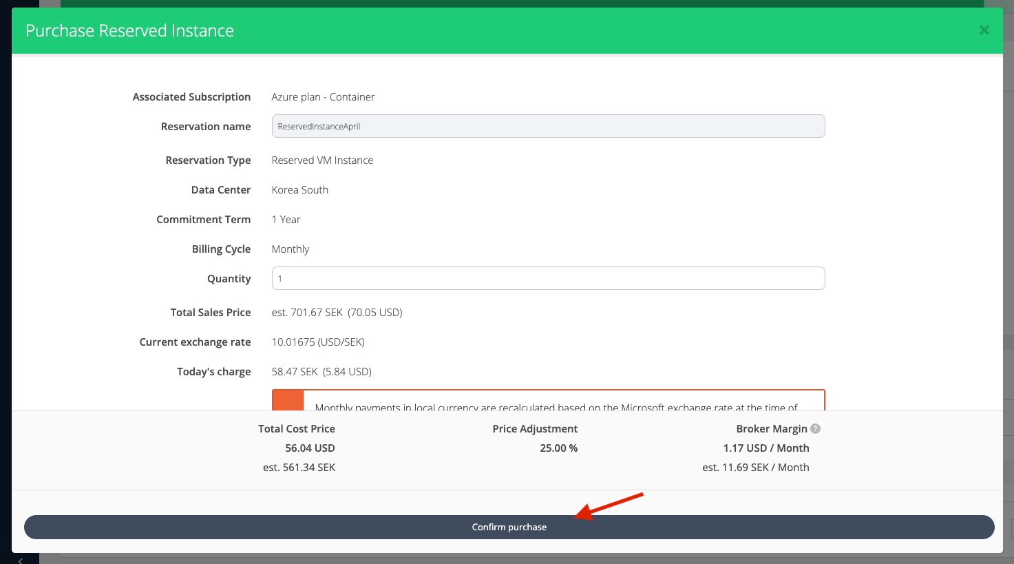Click the sidebar collapse chevron at bottom-left

(x=20, y=560)
